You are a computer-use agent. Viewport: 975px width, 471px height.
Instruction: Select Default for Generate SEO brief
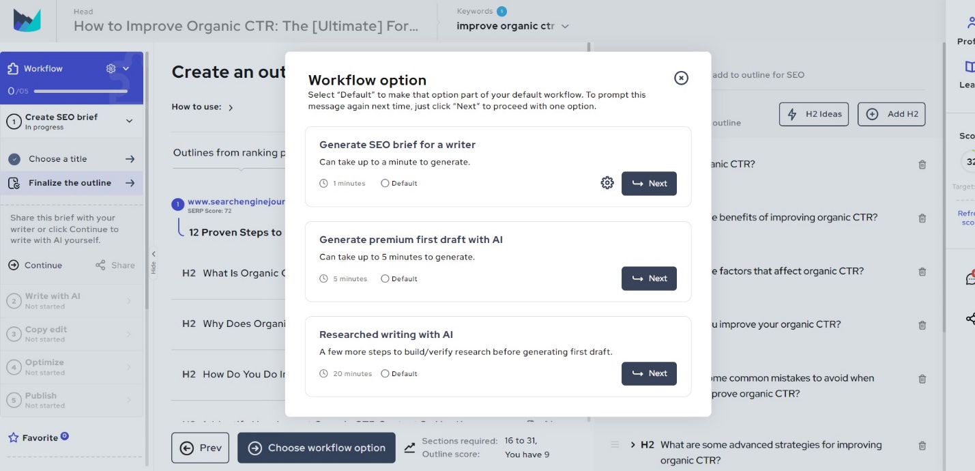click(385, 183)
